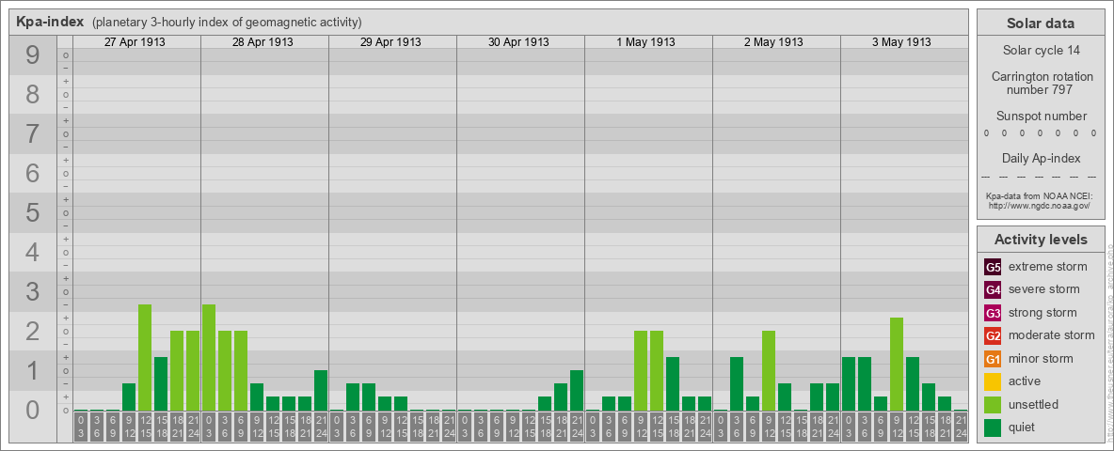
Task: Click the Kpa-index title
Action: pyautogui.click(x=50, y=22)
